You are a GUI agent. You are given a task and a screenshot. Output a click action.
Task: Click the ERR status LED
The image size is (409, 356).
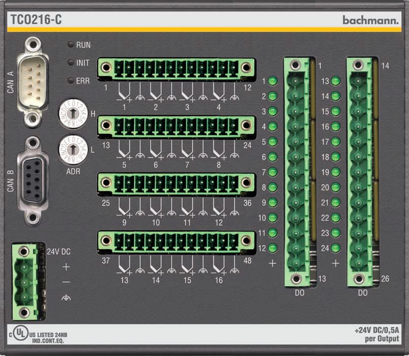point(71,81)
